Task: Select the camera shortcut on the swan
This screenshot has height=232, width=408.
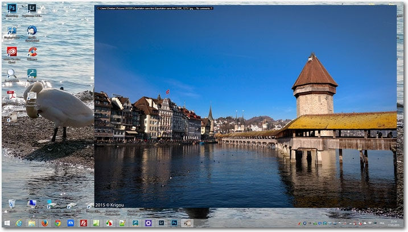Action: tap(32, 96)
